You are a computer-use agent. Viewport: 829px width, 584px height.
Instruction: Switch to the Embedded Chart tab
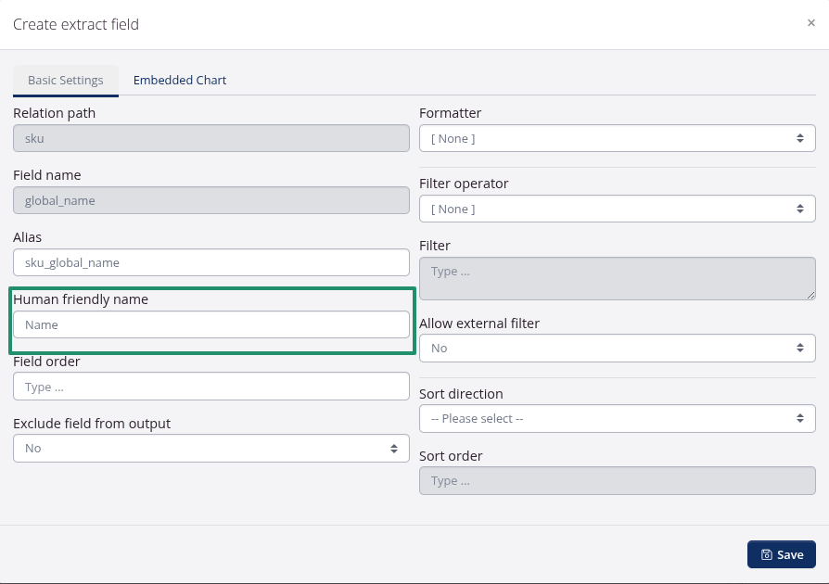(x=180, y=81)
